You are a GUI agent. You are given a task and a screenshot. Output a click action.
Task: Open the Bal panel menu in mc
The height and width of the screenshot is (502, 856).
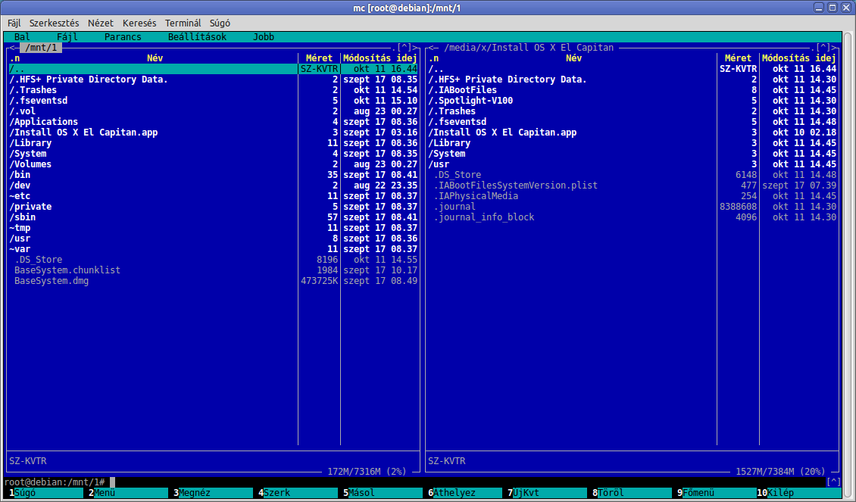pos(23,37)
